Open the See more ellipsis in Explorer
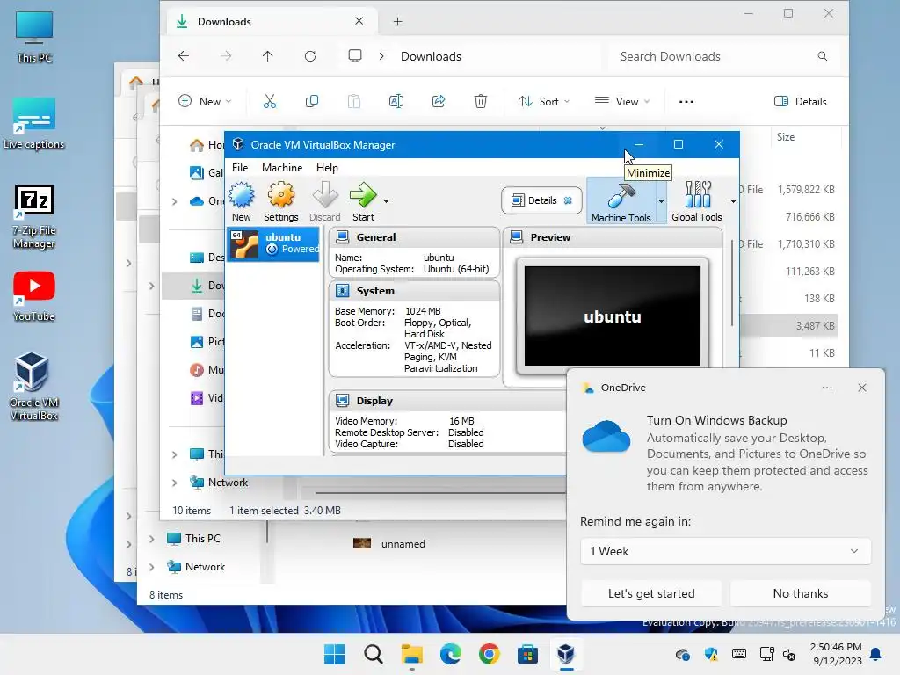The height and width of the screenshot is (675, 900). [x=686, y=102]
